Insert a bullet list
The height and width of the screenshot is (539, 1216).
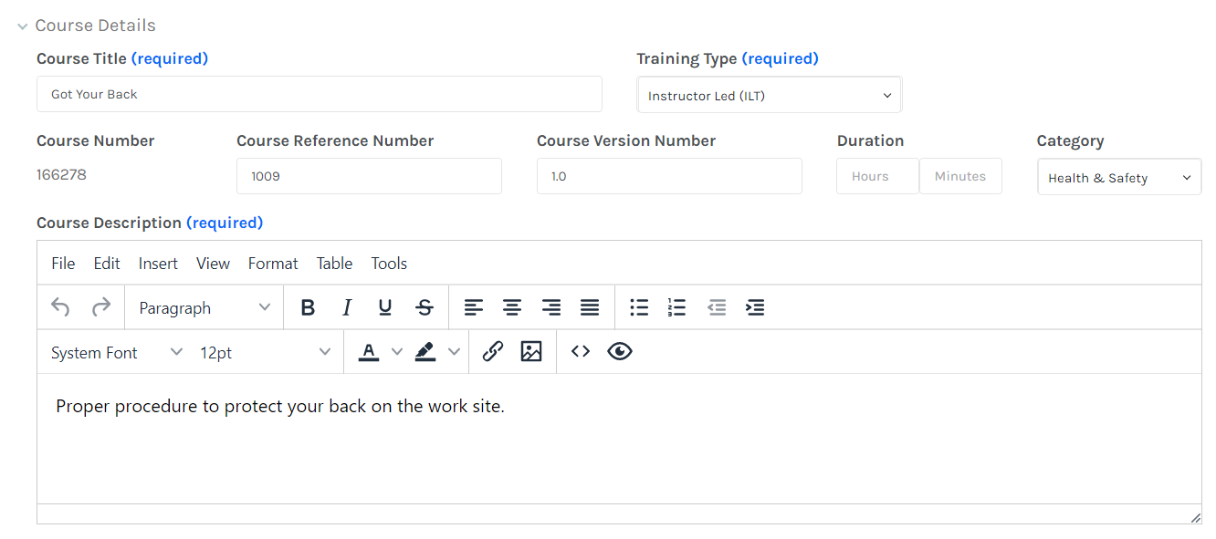click(639, 307)
